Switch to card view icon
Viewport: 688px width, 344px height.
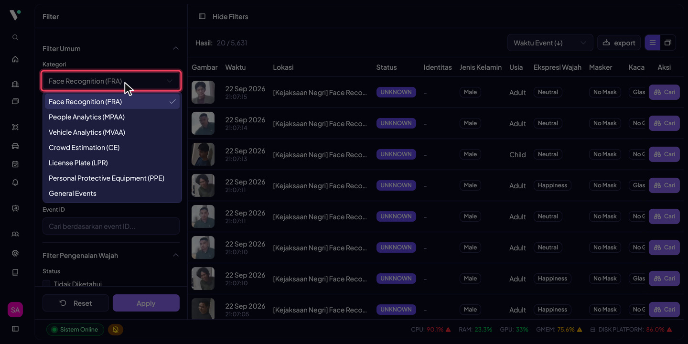click(x=668, y=43)
